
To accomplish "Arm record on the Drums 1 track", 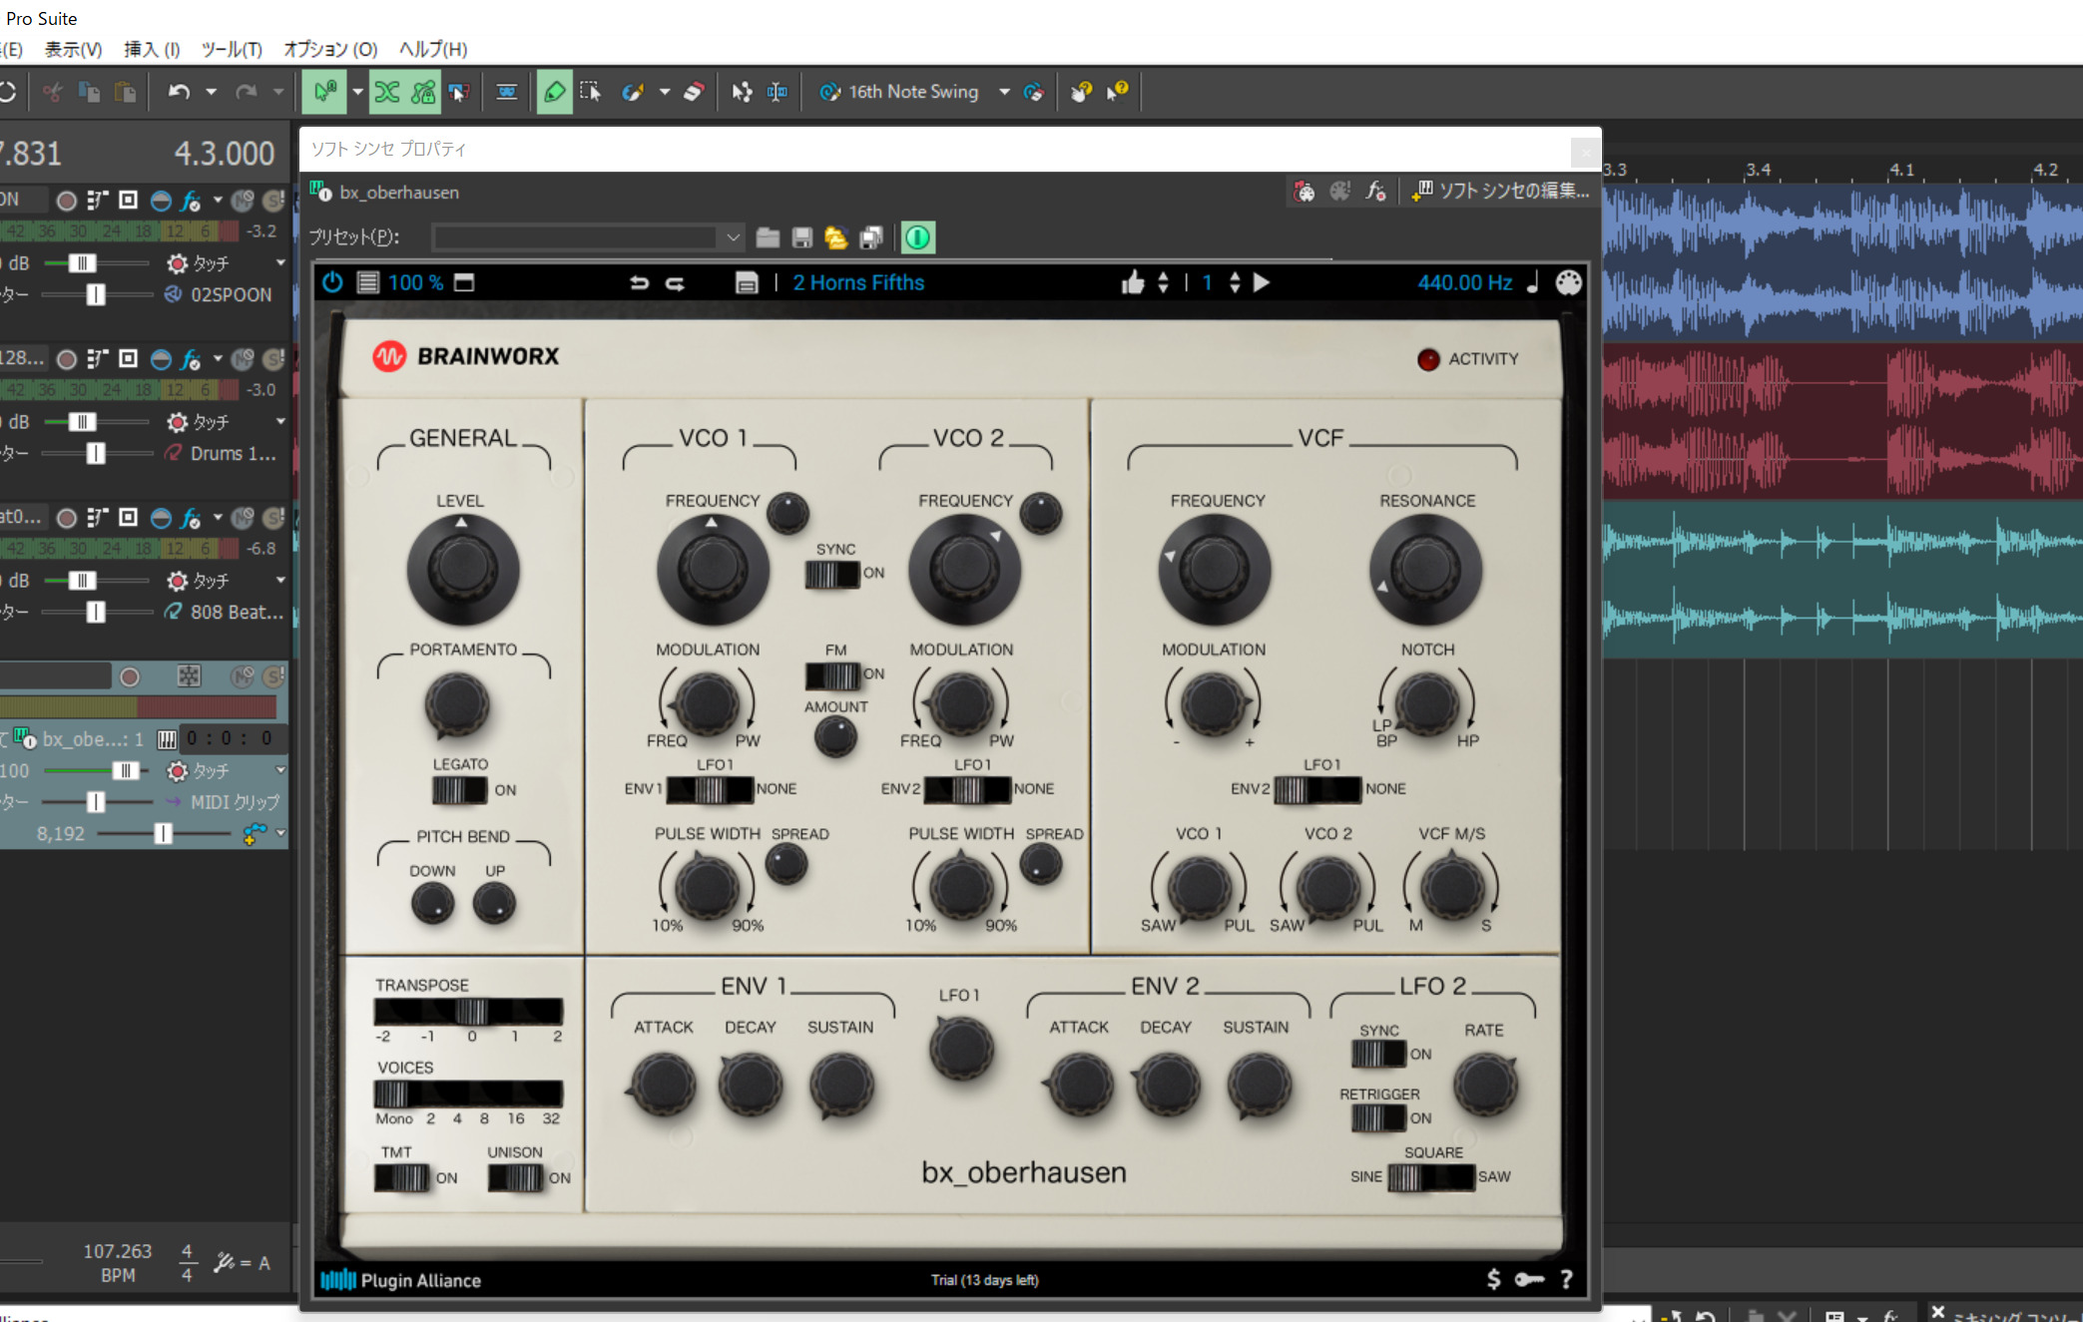I will point(67,359).
